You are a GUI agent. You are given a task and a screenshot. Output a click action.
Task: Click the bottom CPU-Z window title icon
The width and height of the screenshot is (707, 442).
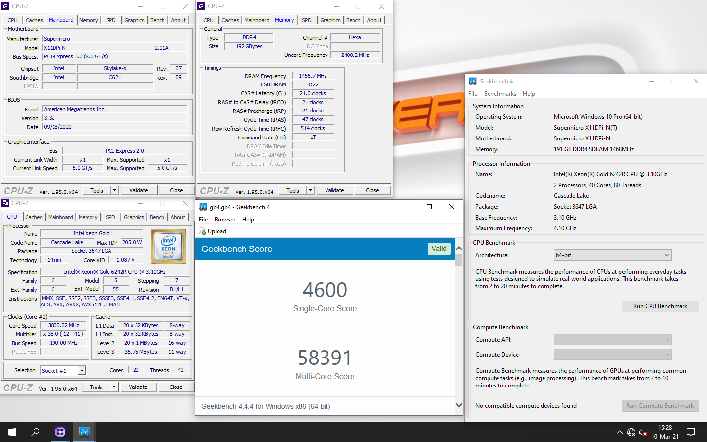click(5, 203)
